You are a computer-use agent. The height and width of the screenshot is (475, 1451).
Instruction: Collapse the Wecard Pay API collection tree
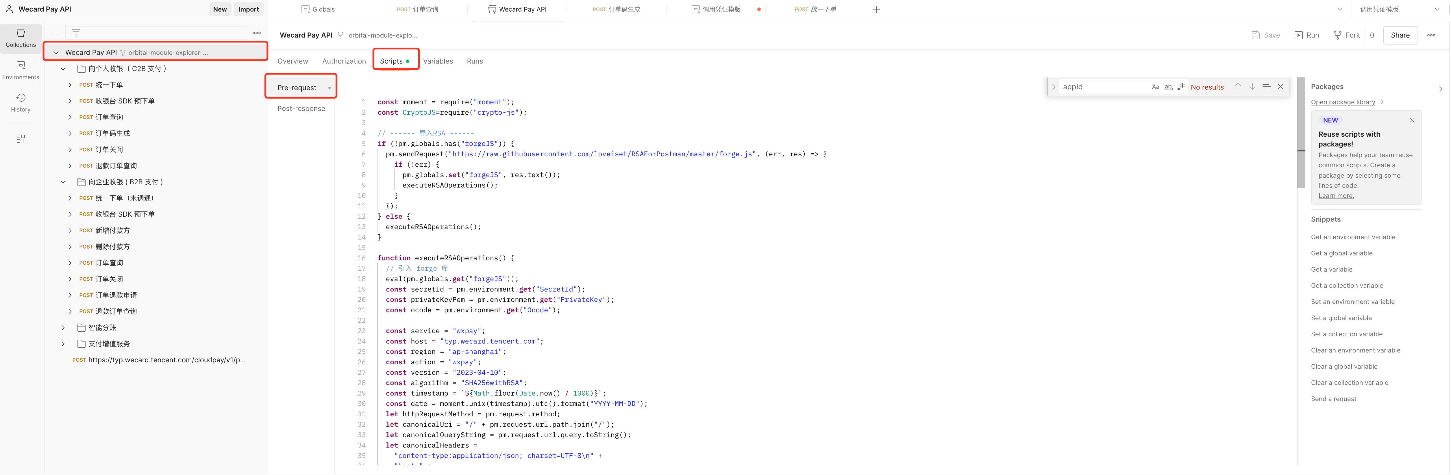(x=56, y=52)
